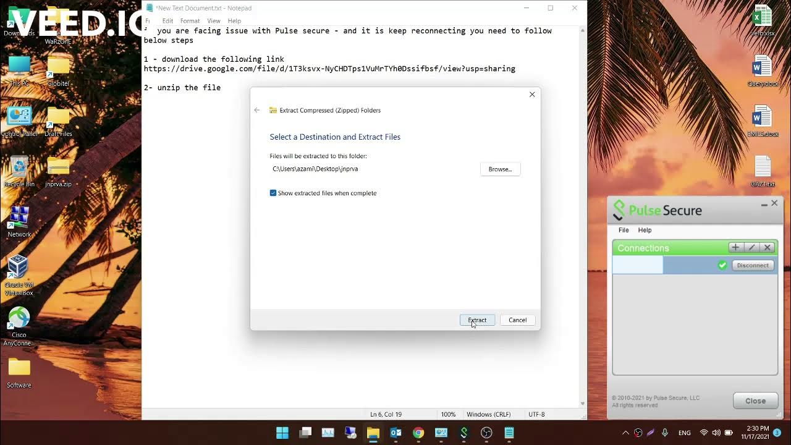Click the 100% zoom indicator in Notepad
The width and height of the screenshot is (791, 445).
pos(448,414)
